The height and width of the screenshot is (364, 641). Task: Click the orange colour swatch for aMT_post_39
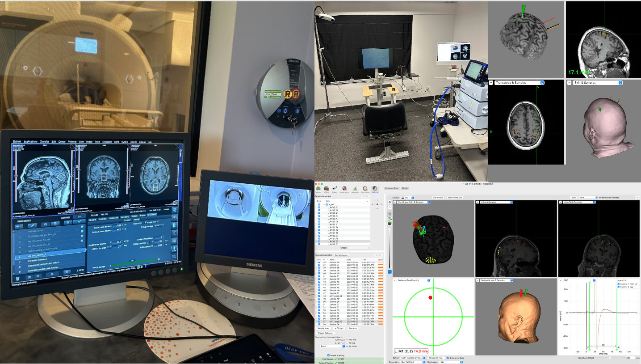[381, 296]
